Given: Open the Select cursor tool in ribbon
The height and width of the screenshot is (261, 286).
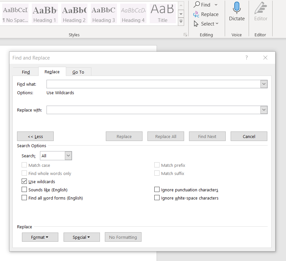Looking at the screenshot, I should 196,24.
